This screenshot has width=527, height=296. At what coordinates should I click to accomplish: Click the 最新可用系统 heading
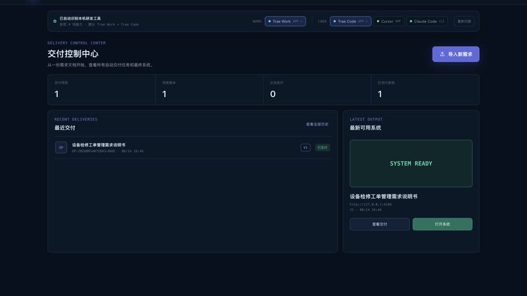pos(366,128)
